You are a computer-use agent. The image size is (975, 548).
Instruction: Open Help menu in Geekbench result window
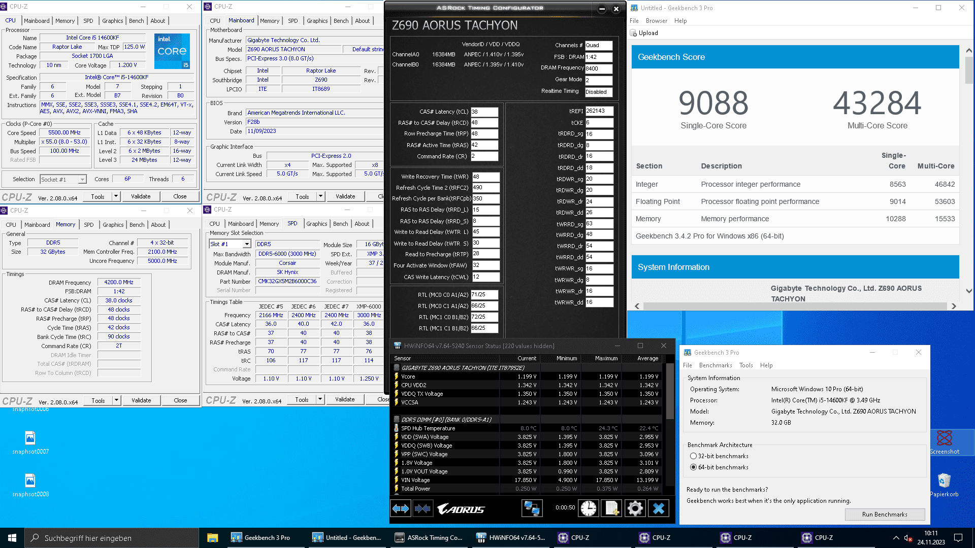pos(680,21)
